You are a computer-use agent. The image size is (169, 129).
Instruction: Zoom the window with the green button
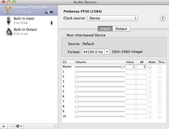14,2
